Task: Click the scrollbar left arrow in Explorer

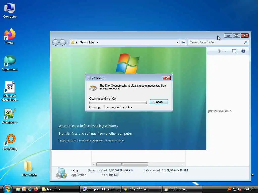Action: tap(94, 164)
